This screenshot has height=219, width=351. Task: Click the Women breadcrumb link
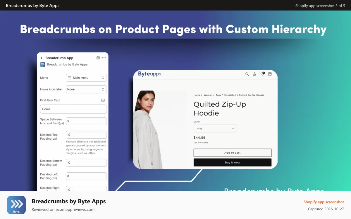click(208, 95)
